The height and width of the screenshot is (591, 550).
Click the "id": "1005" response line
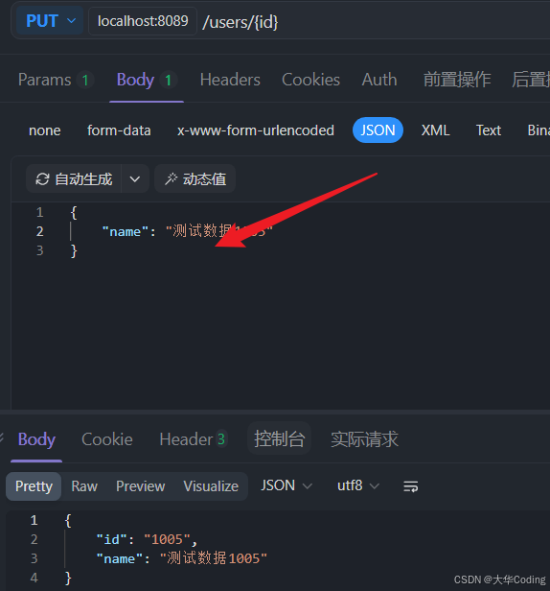point(147,539)
